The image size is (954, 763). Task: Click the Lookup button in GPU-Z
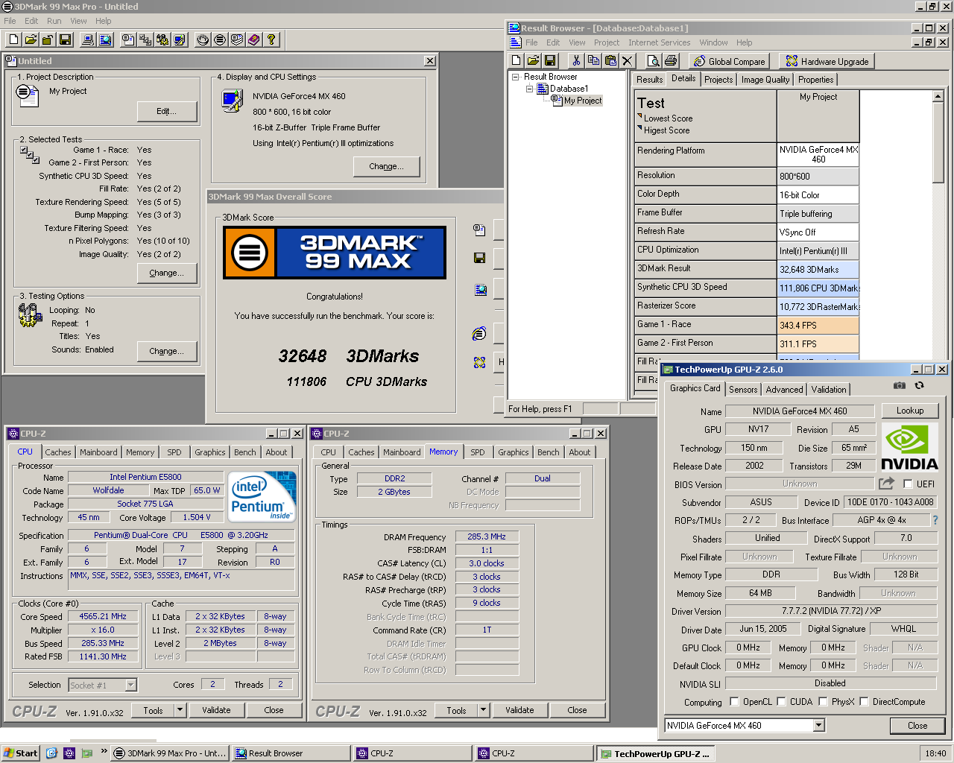910,411
